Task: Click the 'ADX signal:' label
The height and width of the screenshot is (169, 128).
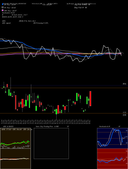Action: click(6, 23)
